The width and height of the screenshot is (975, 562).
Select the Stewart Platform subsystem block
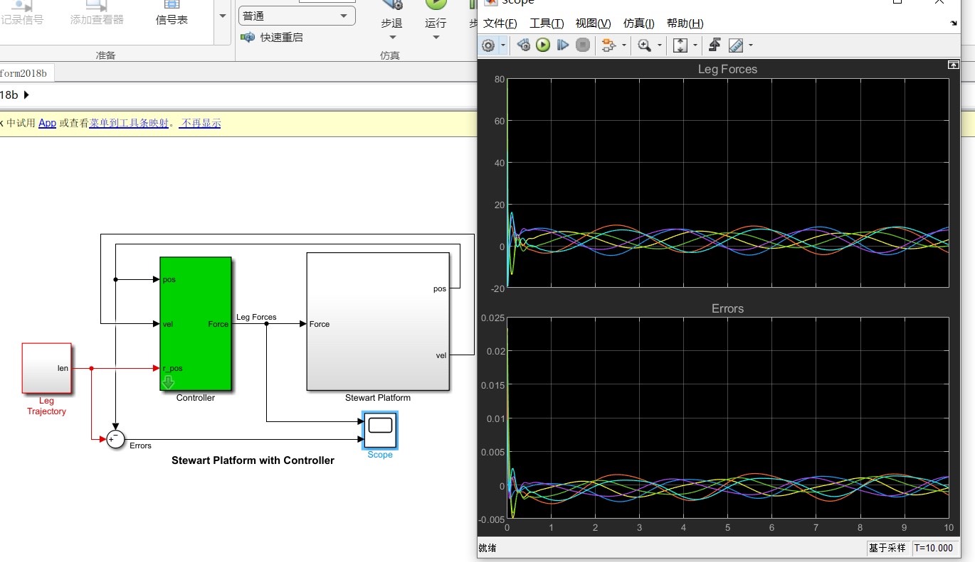(378, 321)
